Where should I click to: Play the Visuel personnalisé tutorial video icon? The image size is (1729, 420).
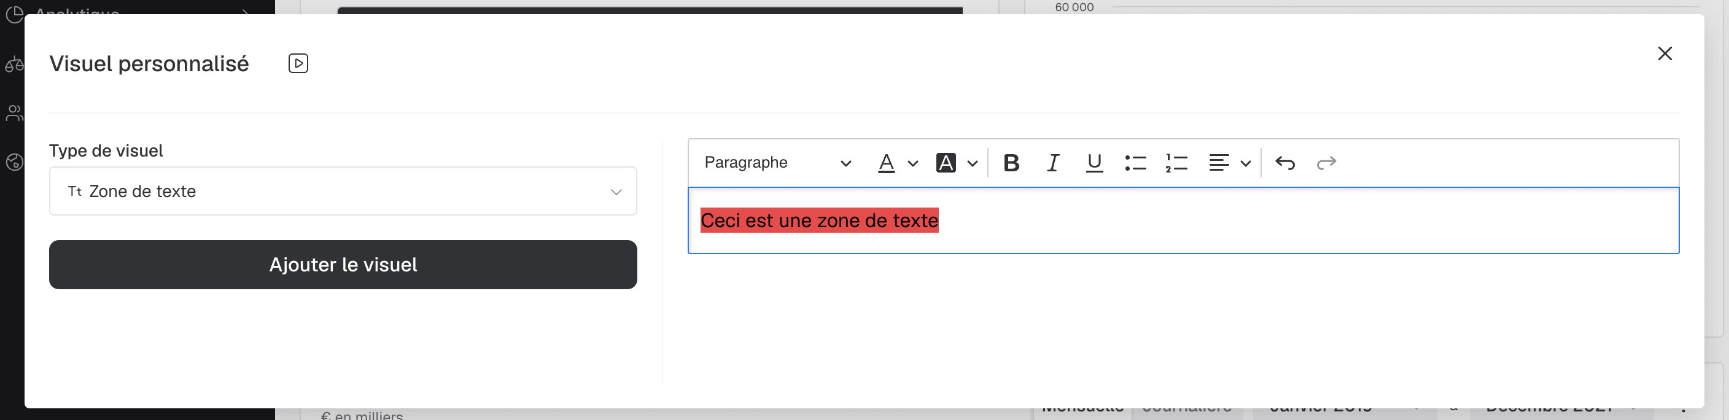(x=298, y=63)
